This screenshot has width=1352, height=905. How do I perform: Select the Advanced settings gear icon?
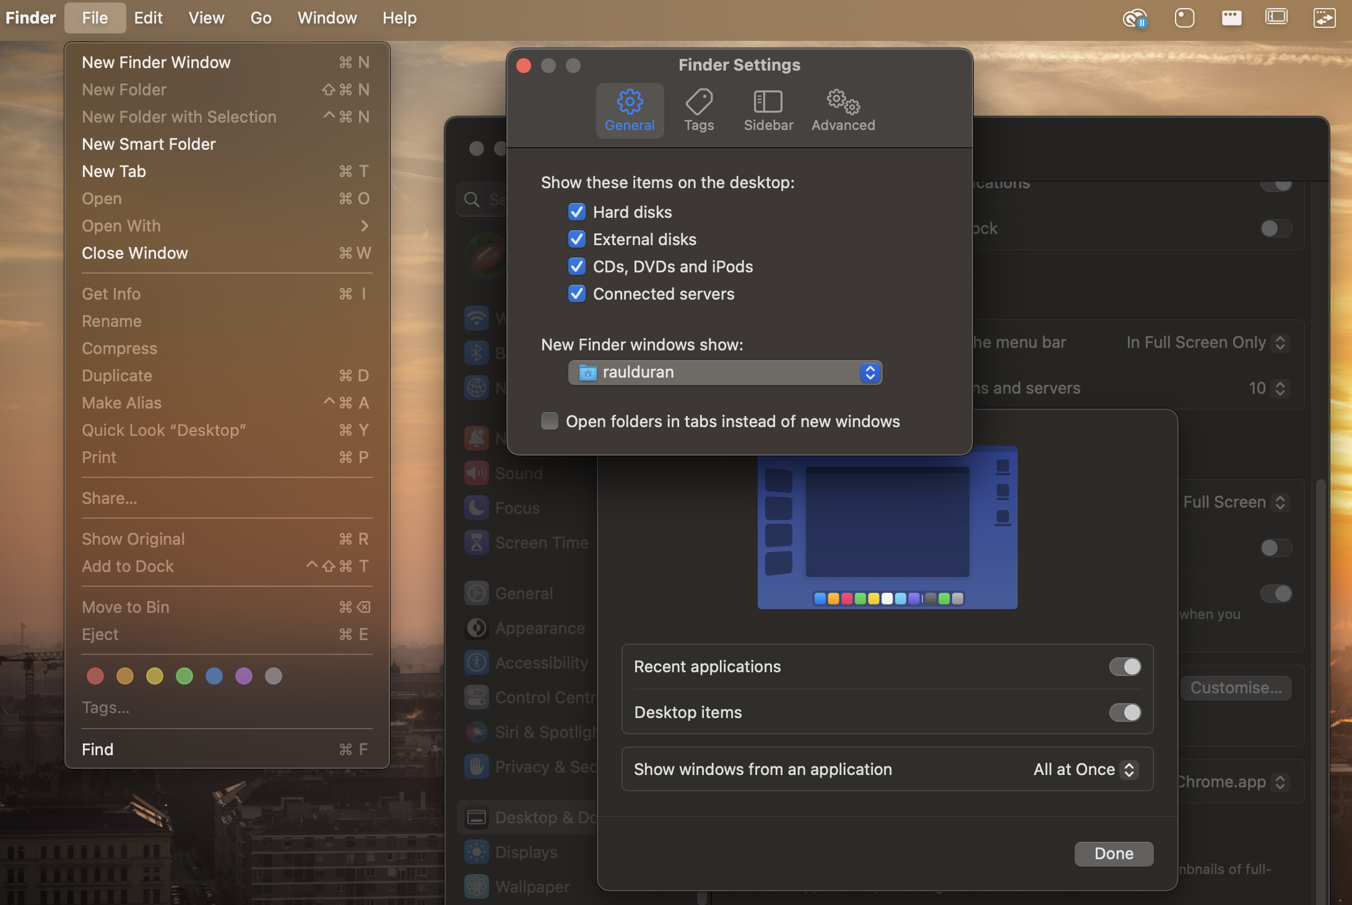click(x=843, y=110)
